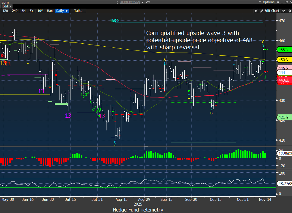Click the Options hamburger menu icon
This screenshot has width=292, height=213.
click(260, 2)
